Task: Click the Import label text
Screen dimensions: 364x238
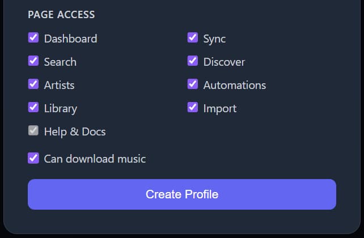Action: [x=219, y=108]
